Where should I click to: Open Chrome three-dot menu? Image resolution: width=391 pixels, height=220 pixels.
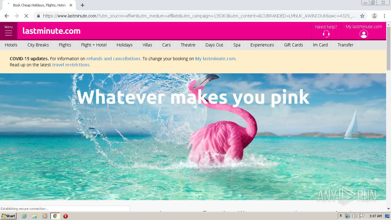click(384, 16)
